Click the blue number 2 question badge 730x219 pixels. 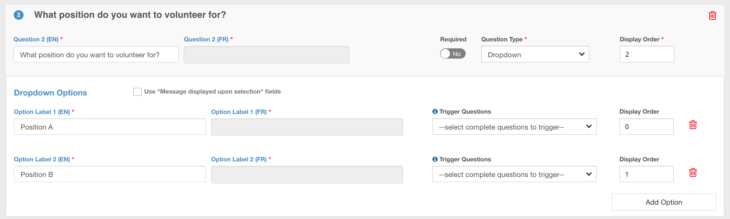pyautogui.click(x=18, y=15)
